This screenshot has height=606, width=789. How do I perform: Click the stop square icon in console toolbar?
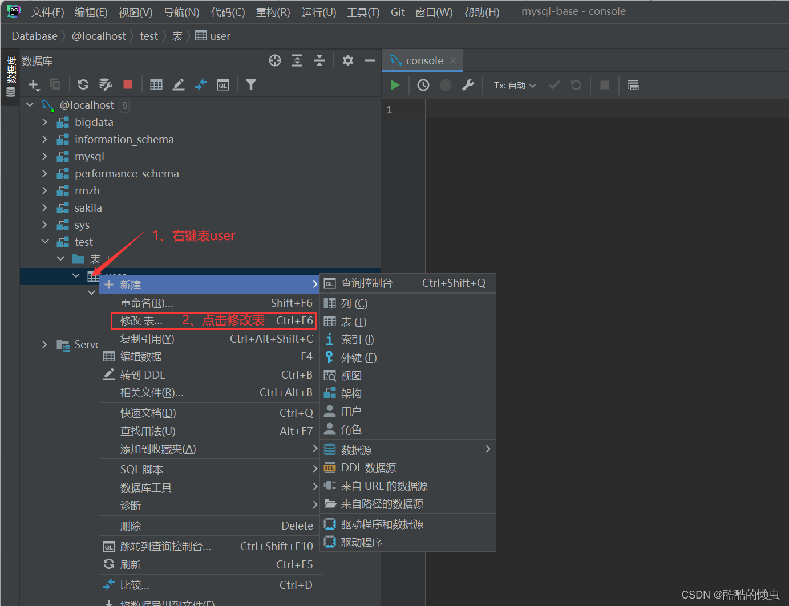coord(605,85)
